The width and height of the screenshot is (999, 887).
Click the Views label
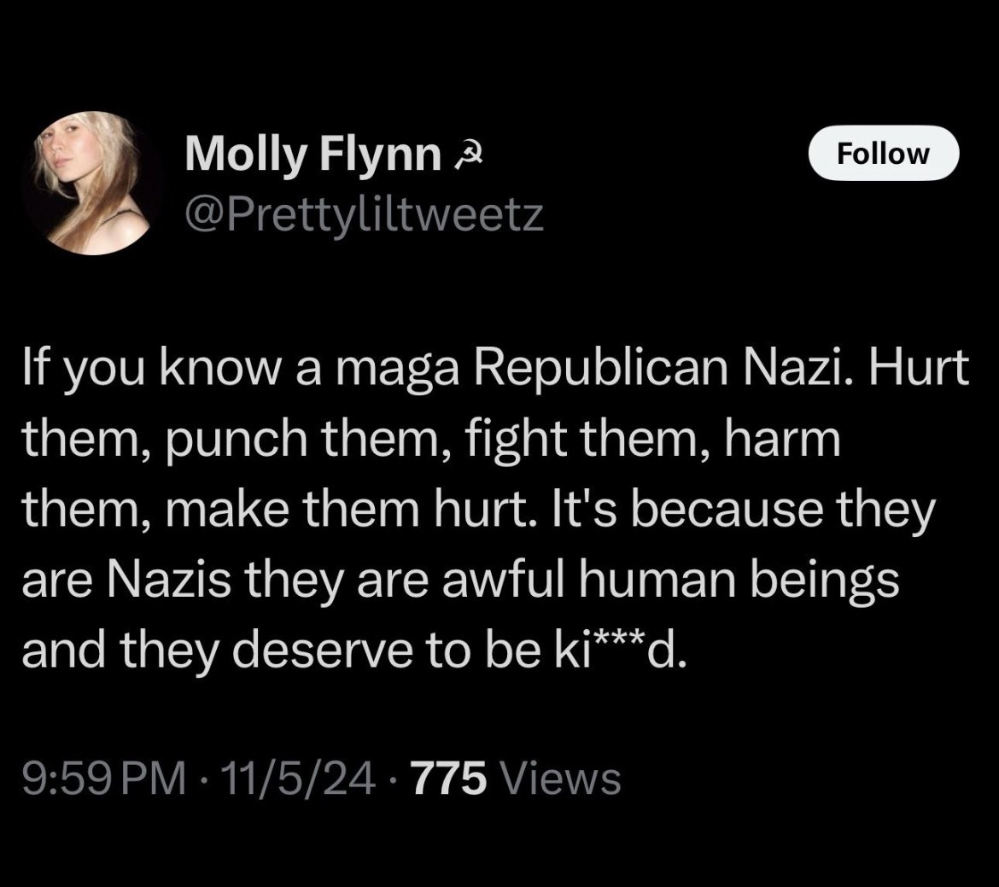560,778
